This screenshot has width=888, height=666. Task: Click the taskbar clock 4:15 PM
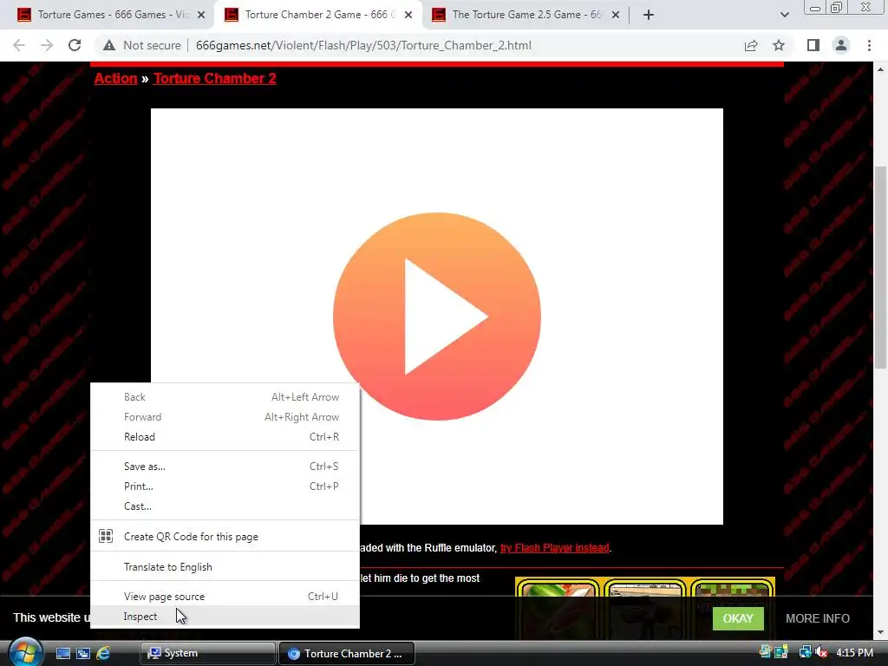pyautogui.click(x=854, y=653)
